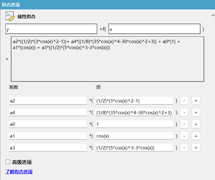Delete the a0 constant term row
This screenshot has width=215, height=180.
[184, 124]
